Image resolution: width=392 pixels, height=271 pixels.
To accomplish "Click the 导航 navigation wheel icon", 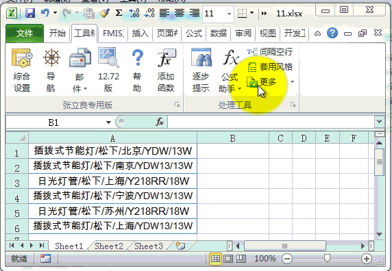I will 51,57.
